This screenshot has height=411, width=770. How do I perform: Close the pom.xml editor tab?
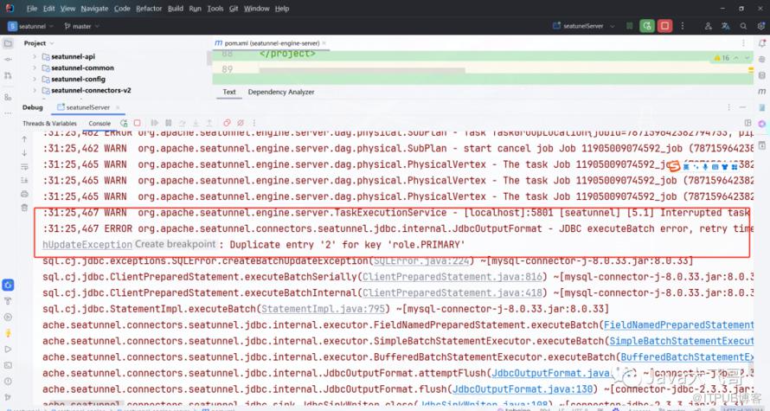(x=324, y=43)
